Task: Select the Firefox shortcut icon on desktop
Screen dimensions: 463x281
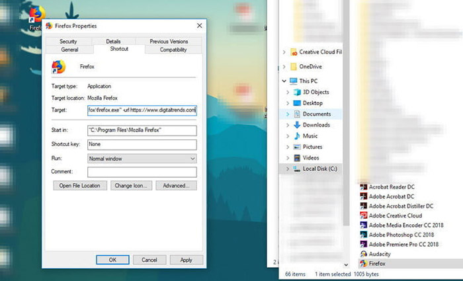Action: click(x=36, y=15)
